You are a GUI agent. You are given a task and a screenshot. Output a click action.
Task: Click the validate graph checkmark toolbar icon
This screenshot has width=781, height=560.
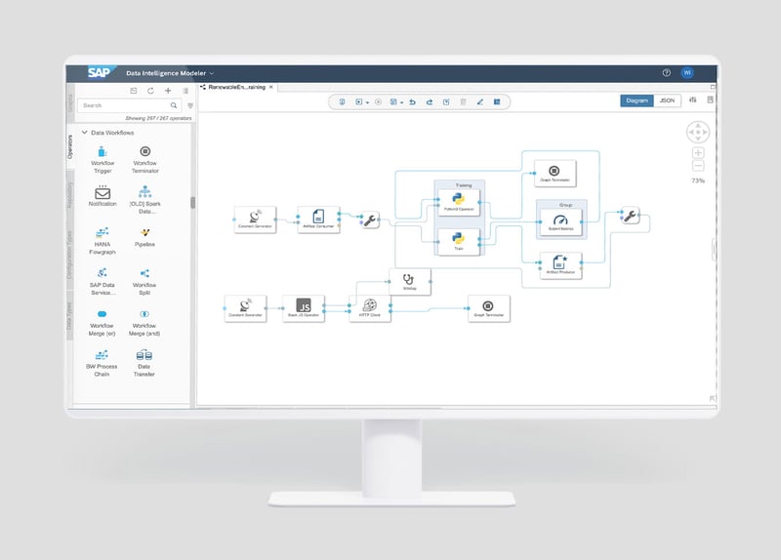[446, 101]
